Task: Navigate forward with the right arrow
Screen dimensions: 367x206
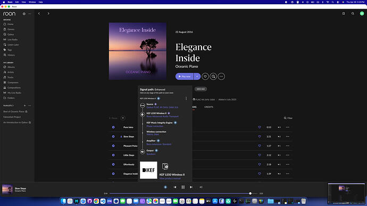Action: tap(48, 14)
